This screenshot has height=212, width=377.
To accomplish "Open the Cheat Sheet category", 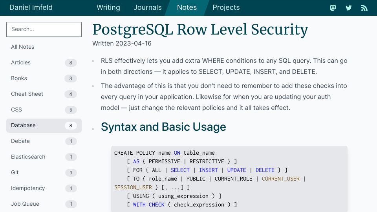I will [44, 94].
